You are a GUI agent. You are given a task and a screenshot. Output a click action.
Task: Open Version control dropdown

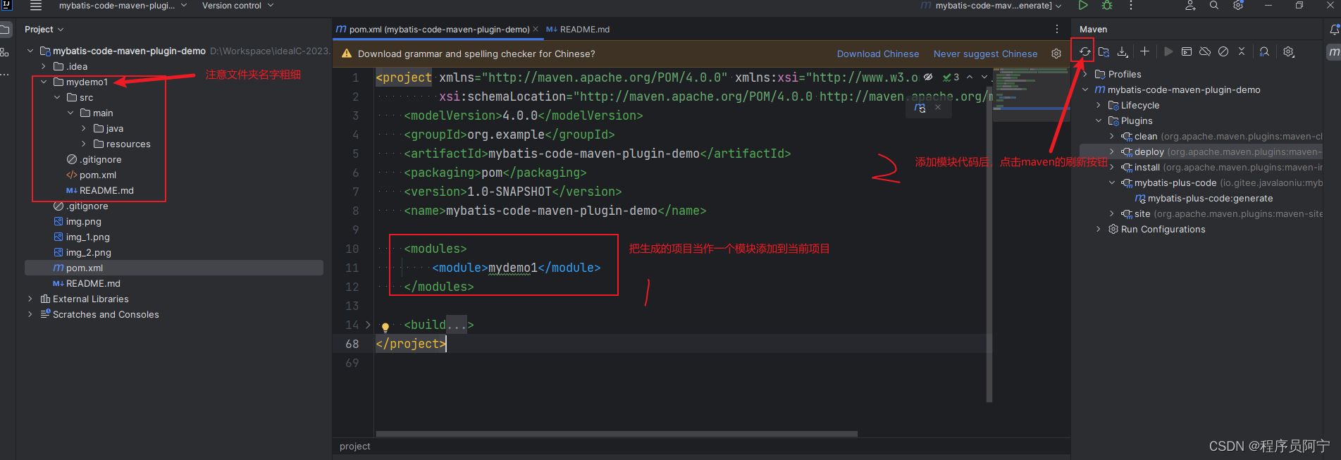coord(237,6)
